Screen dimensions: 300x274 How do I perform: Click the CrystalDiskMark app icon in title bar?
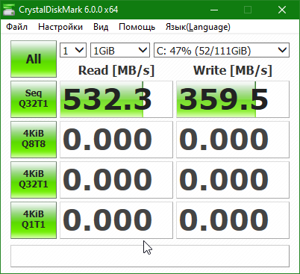coord(8,10)
